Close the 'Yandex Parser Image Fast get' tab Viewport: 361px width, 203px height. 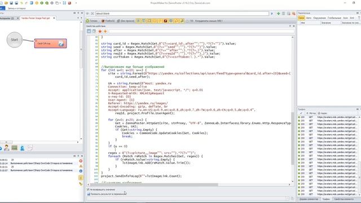tap(54, 18)
